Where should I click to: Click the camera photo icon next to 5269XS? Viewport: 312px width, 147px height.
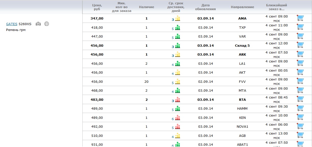pos(38,24)
